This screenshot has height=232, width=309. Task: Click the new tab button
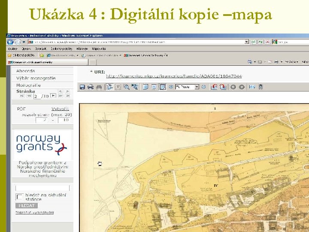coord(92,62)
